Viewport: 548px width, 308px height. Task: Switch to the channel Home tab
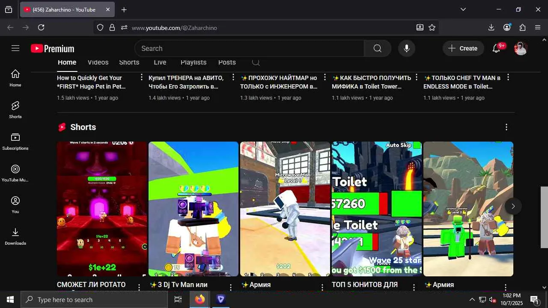click(x=67, y=62)
